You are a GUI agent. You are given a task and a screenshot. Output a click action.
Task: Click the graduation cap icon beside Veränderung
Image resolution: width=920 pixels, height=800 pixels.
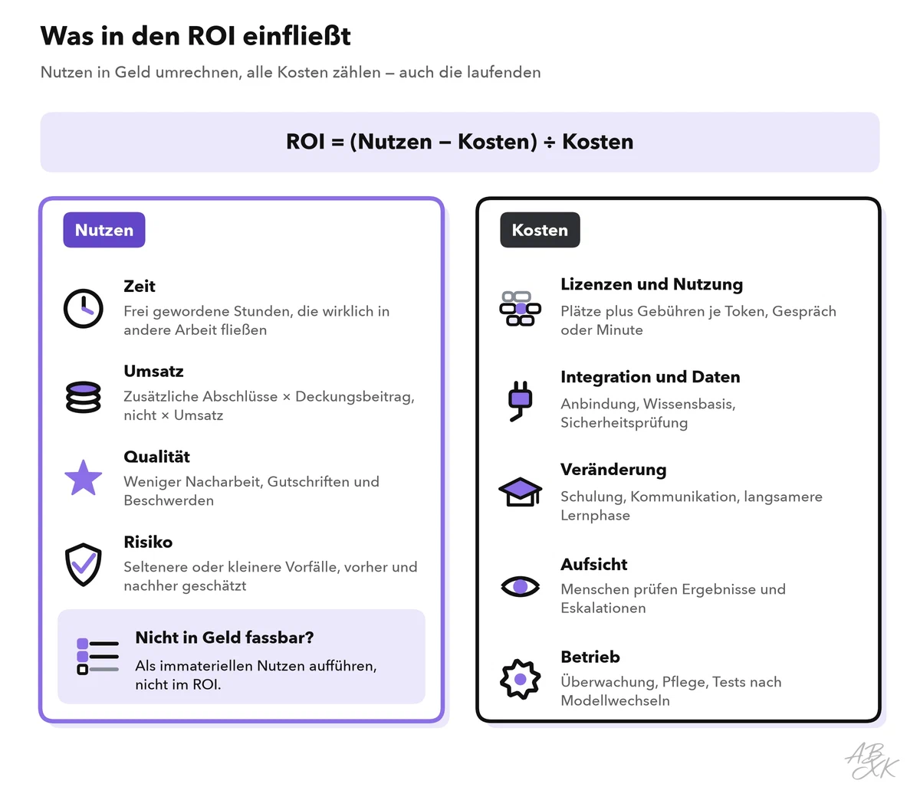tap(520, 493)
